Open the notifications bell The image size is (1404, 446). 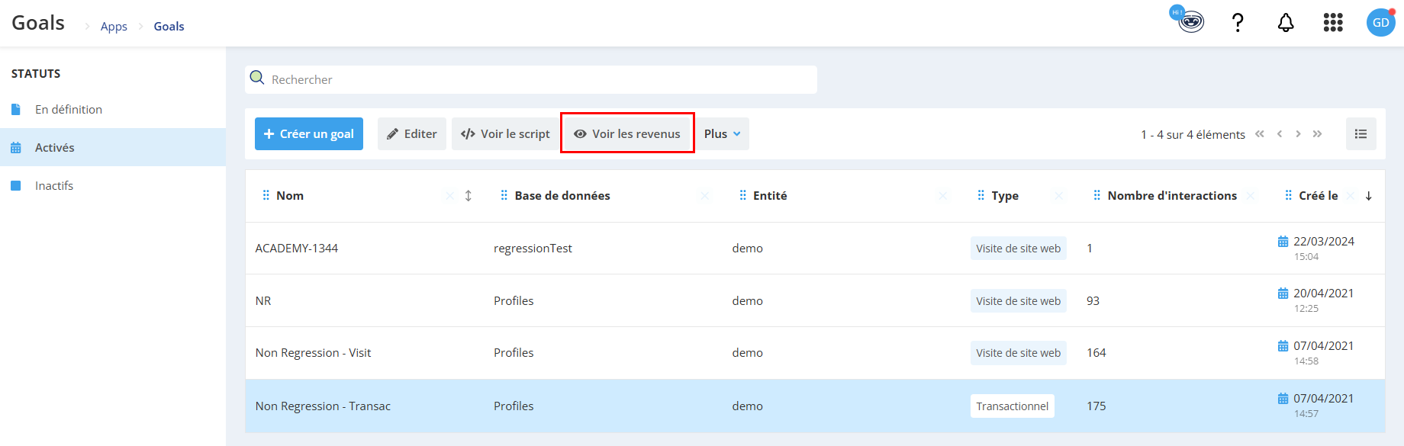1286,23
